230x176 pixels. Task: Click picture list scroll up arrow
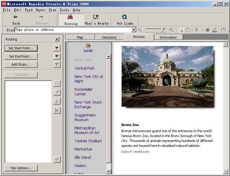tap(108, 56)
